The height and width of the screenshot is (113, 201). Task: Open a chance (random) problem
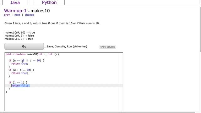29,15
